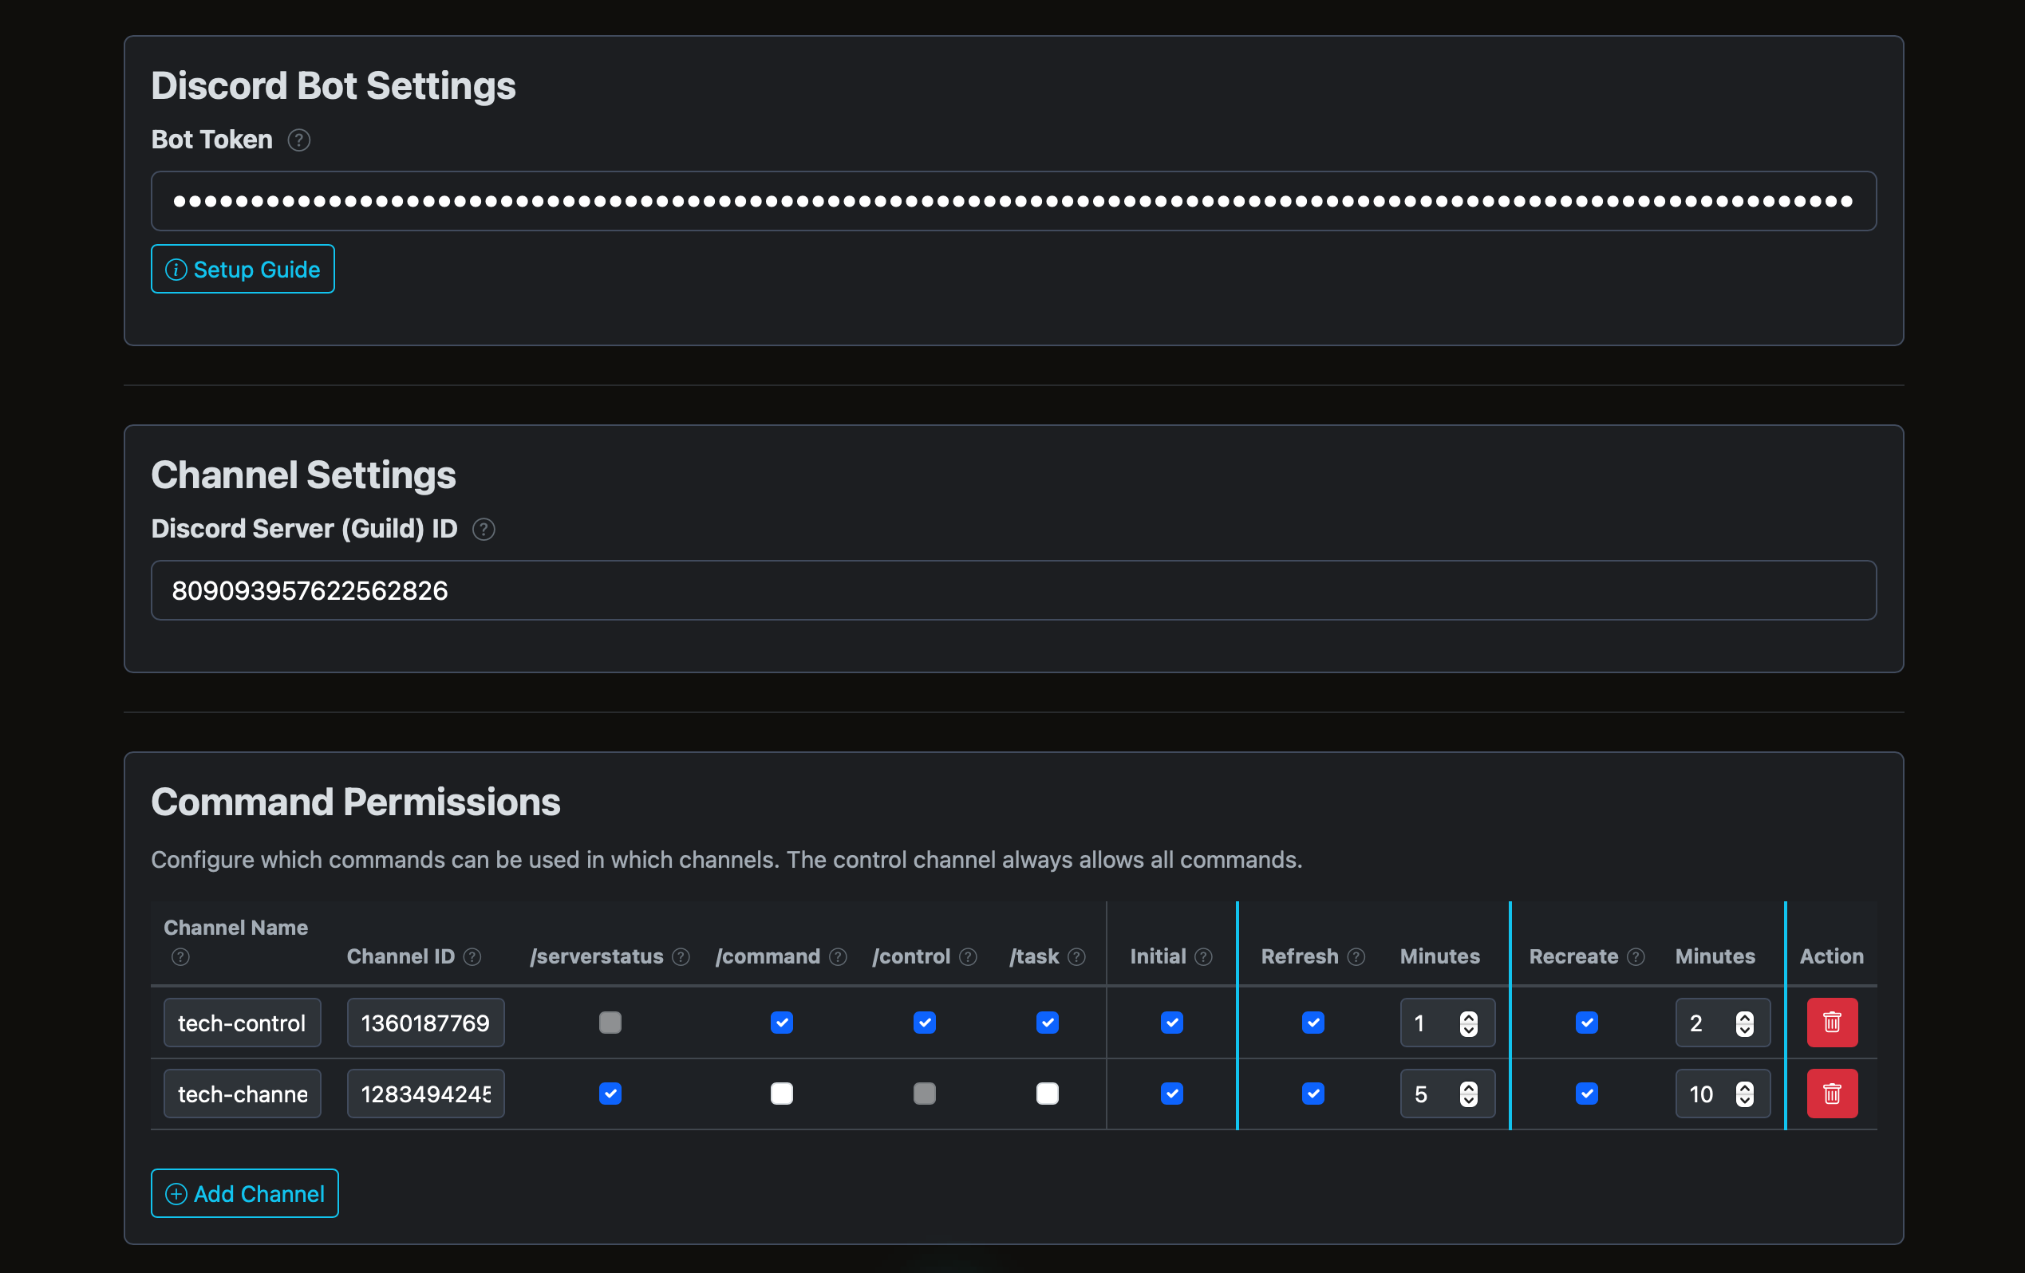Toggle Refresh checkbox for tech-control row
Image resolution: width=2025 pixels, height=1273 pixels.
(1313, 1023)
